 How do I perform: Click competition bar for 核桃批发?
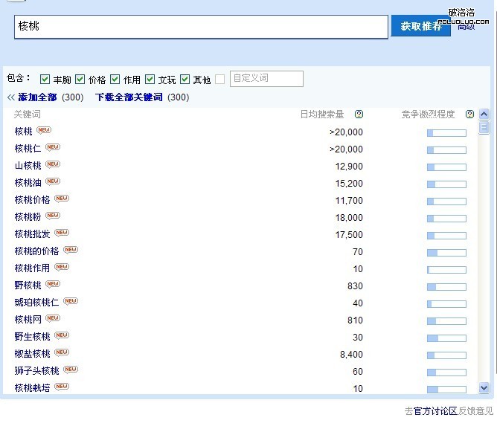[446, 236]
